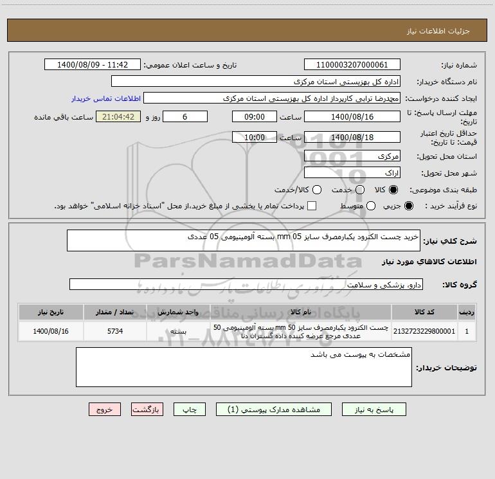Viewport: 495px width, 479px height.
Task: Open the اطلاعات تماس خریدار link
Action: point(106,98)
